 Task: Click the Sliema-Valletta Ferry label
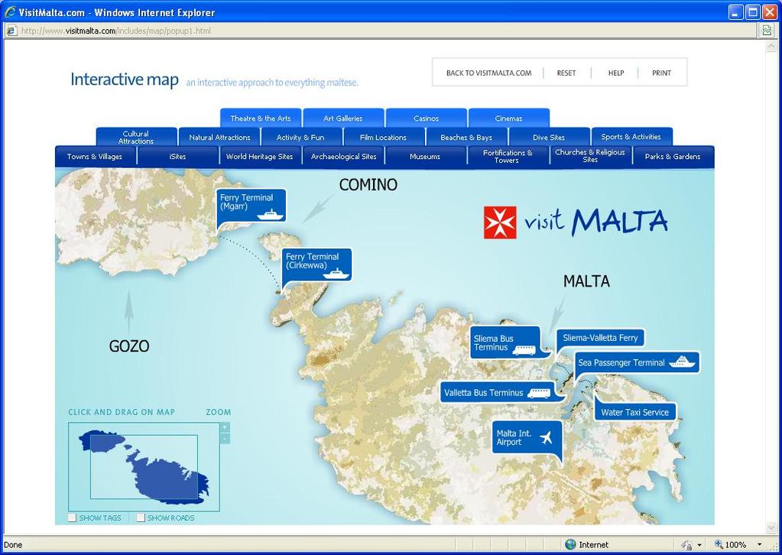[x=600, y=338]
